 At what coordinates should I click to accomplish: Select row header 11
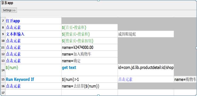(x=3, y=47)
